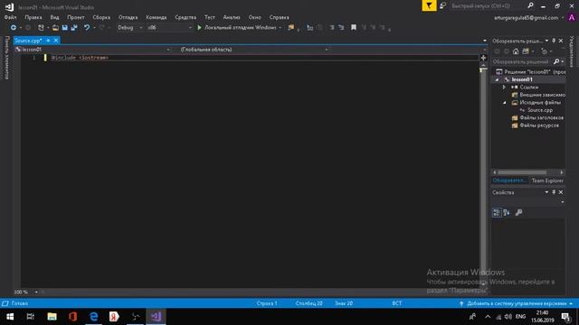Click the yellow notifications filter flag
Image resolution: width=579 pixels, height=325 pixels.
pyautogui.click(x=429, y=5)
